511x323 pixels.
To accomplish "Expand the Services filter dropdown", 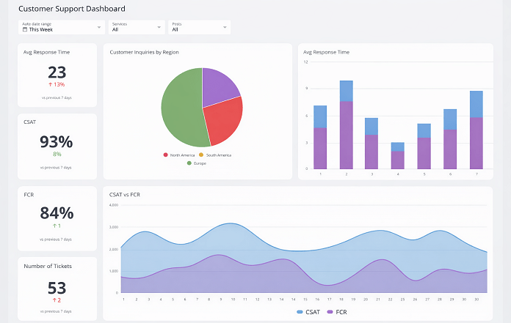I will pos(137,27).
